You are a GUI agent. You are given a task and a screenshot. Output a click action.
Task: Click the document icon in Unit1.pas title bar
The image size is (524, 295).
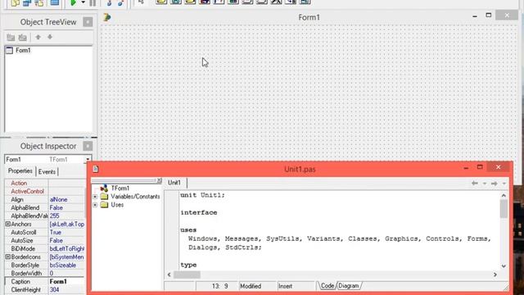point(96,169)
